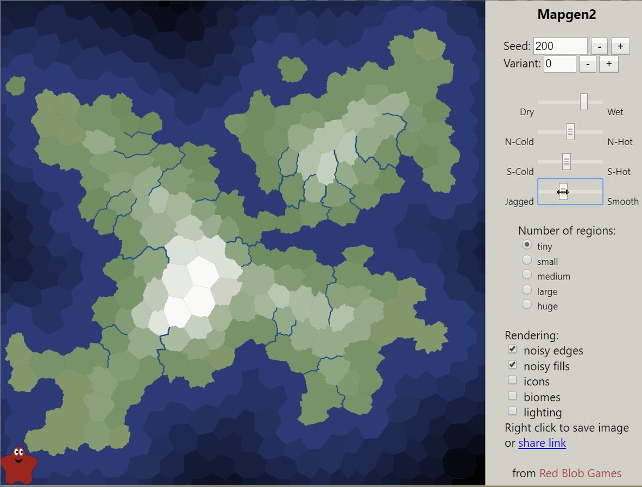
Task: Select the medium regions option
Action: (x=527, y=275)
